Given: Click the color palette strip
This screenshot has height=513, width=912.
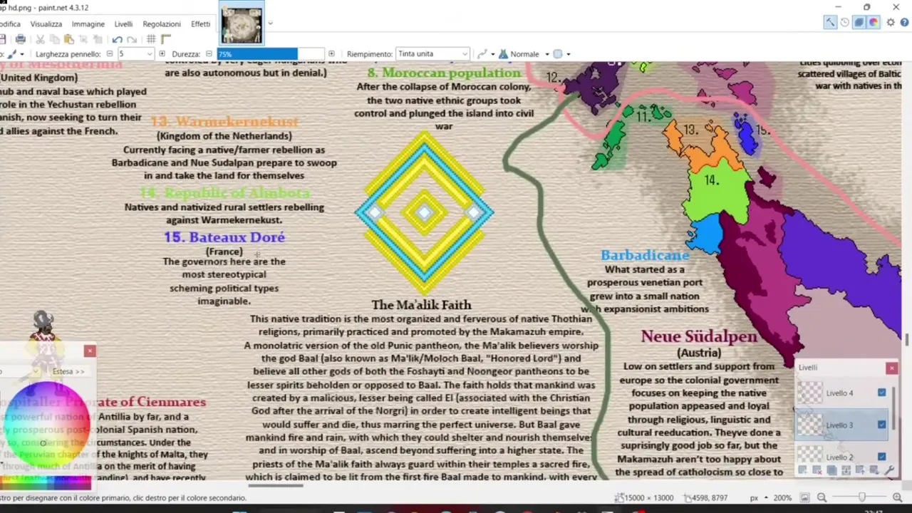Looking at the screenshot, I should [46, 484].
